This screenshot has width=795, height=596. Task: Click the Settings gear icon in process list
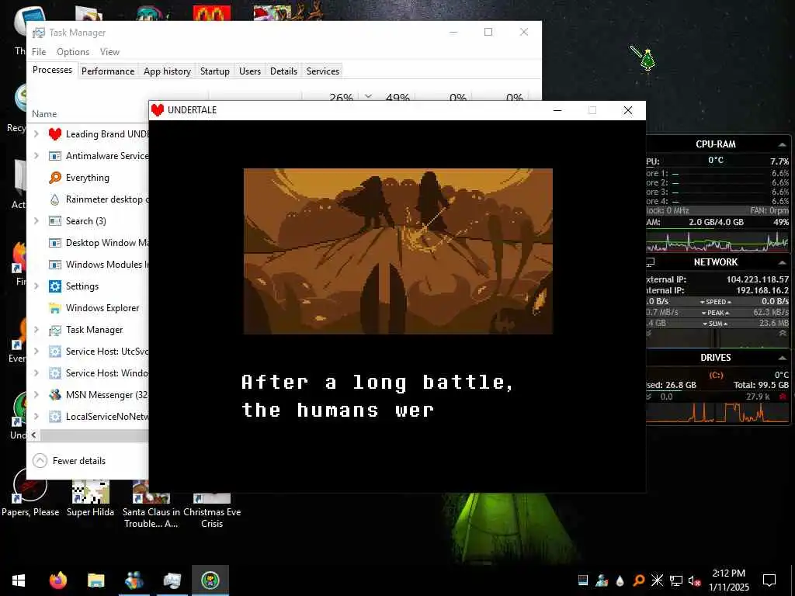tap(55, 286)
